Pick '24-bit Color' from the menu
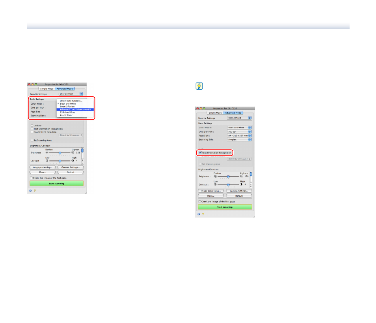This screenshot has height=323, width=376. [75, 115]
